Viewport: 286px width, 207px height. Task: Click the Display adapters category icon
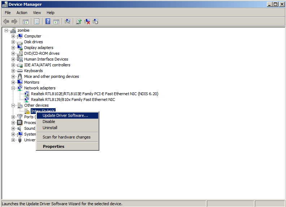(x=20, y=48)
